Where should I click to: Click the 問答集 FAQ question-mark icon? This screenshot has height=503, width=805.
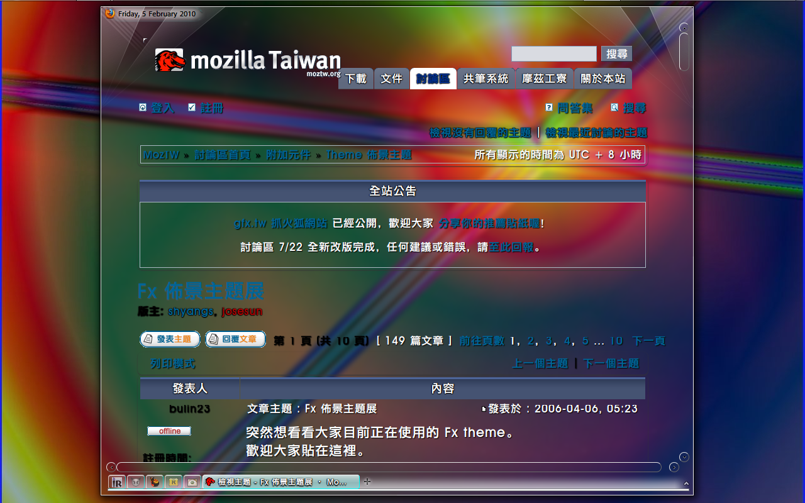tap(549, 108)
